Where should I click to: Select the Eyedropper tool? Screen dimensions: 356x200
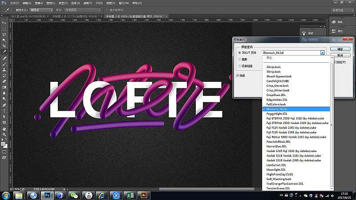coord(4,52)
